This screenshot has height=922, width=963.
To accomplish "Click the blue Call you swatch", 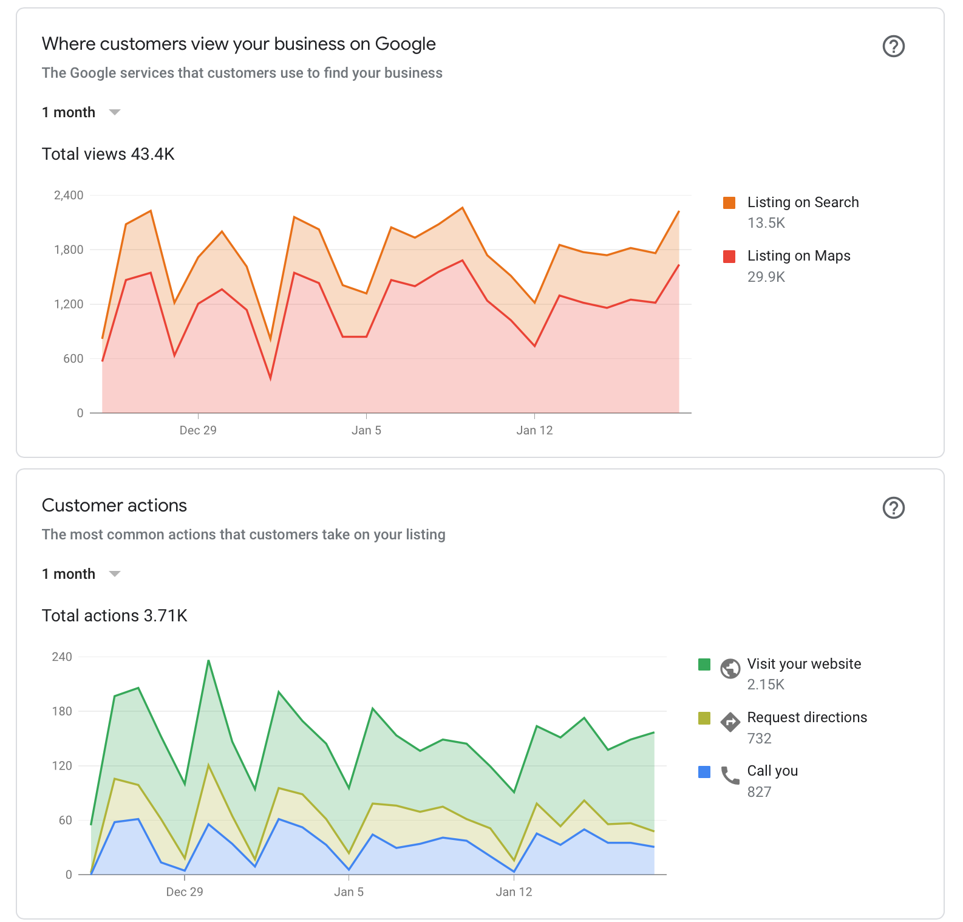I will pyautogui.click(x=704, y=771).
